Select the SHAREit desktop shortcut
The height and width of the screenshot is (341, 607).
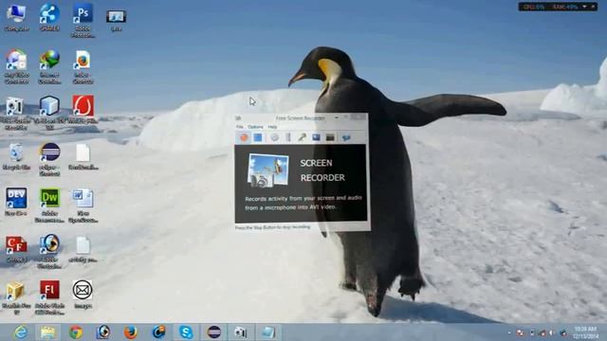(49, 18)
